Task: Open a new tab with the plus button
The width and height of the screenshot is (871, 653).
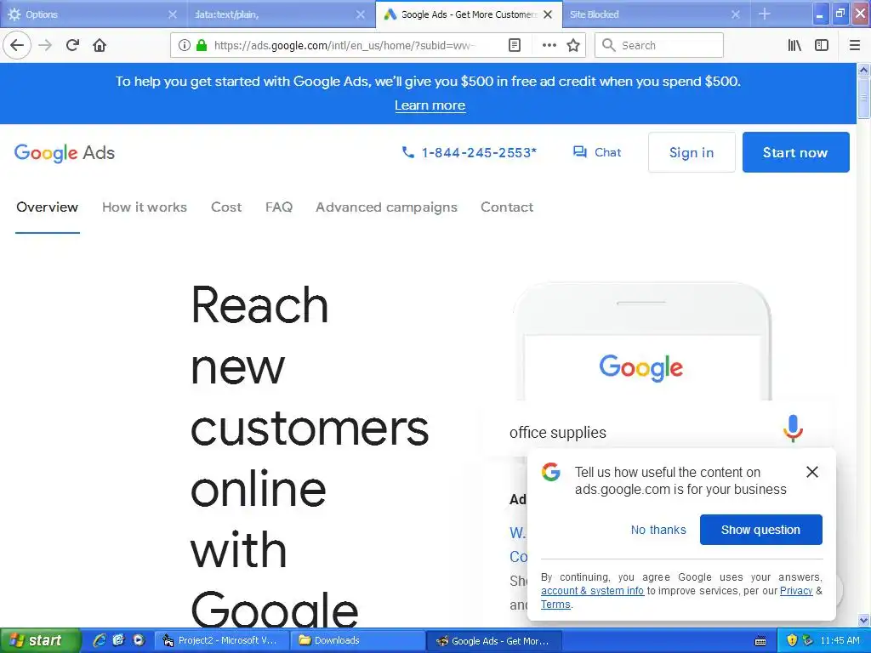Action: click(x=765, y=14)
